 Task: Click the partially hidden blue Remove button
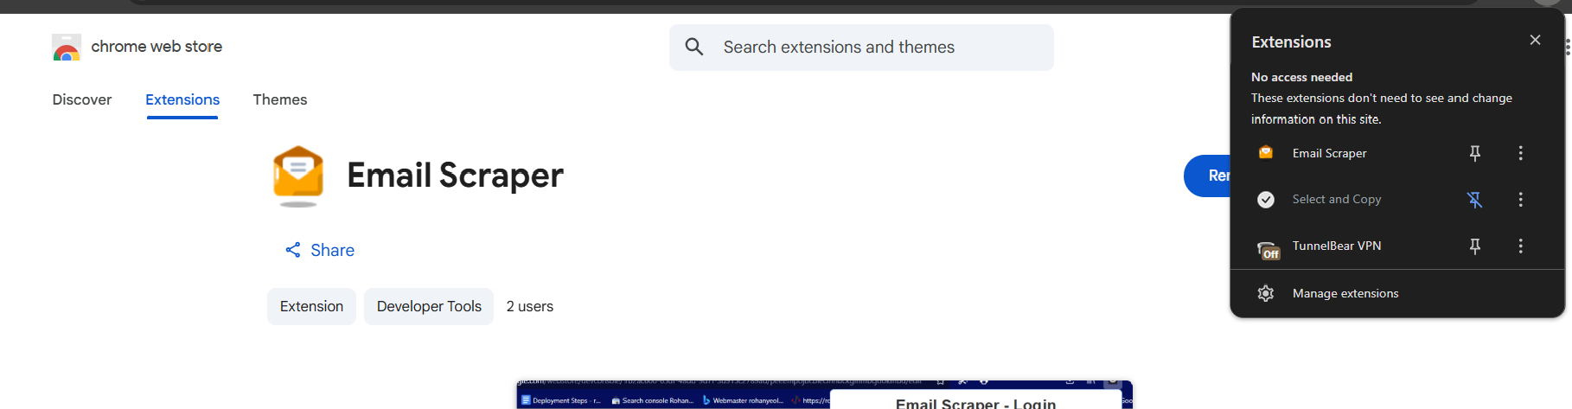pyautogui.click(x=1207, y=176)
